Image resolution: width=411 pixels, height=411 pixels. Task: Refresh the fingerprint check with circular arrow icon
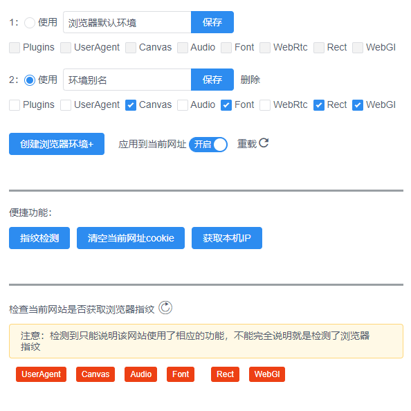(165, 307)
